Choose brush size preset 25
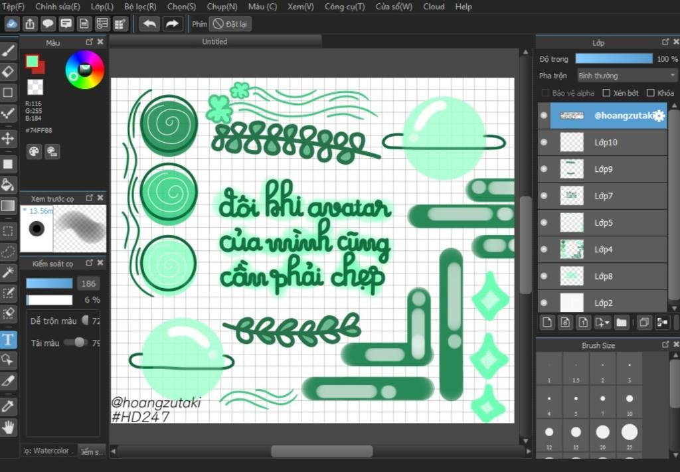Viewport: 680px width, 472px height. [x=630, y=435]
